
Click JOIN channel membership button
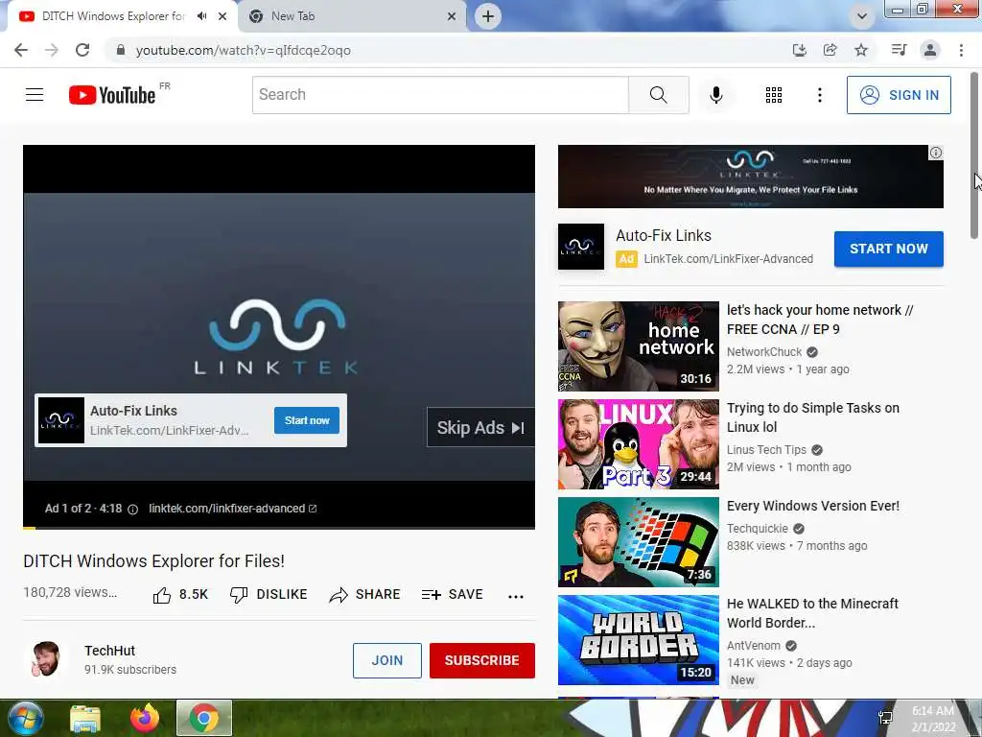pyautogui.click(x=387, y=660)
